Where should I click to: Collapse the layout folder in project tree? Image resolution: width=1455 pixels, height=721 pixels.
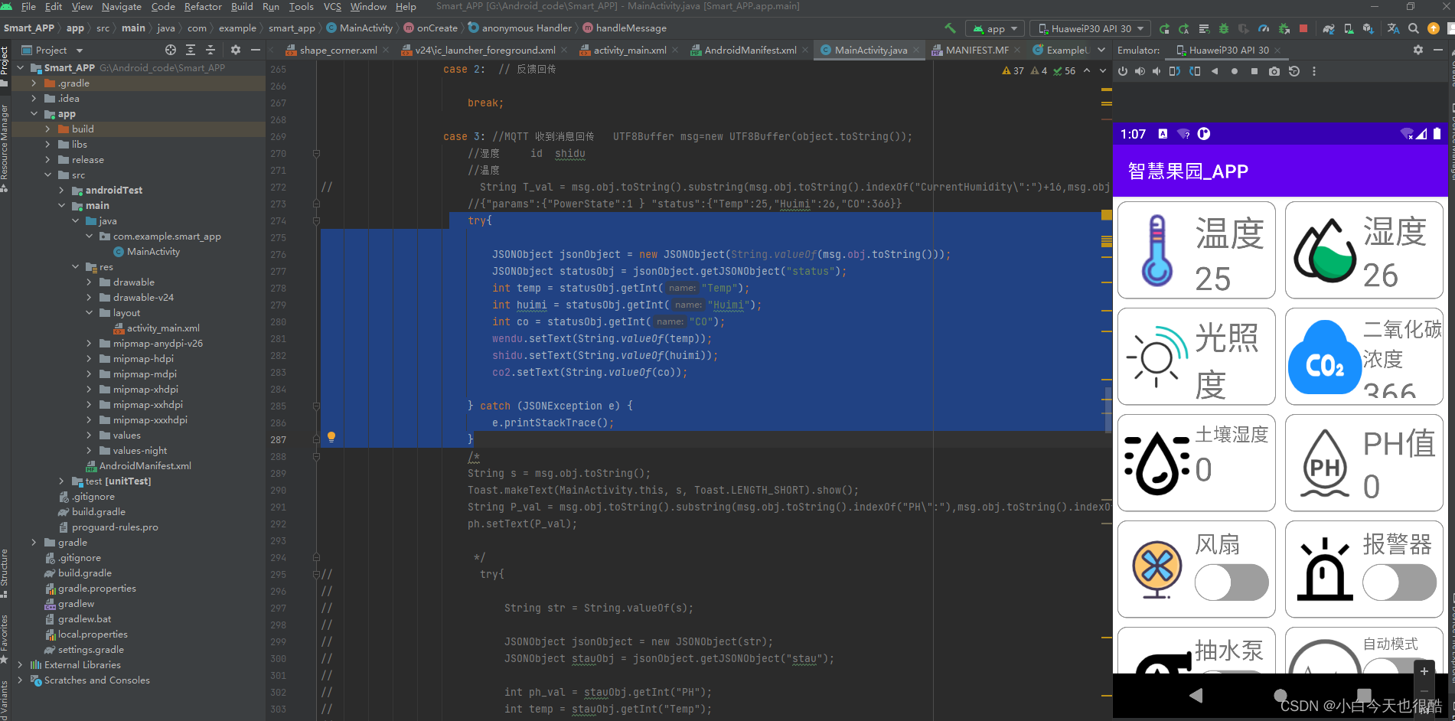tap(90, 312)
